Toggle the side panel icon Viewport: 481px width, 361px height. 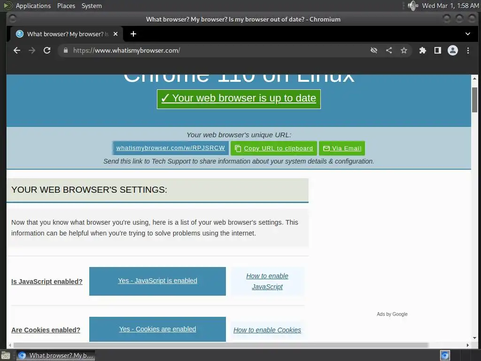click(x=438, y=50)
